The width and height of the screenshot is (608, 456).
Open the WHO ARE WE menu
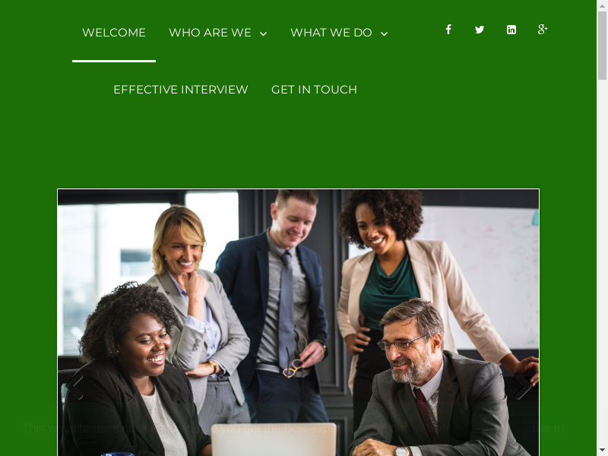tap(211, 33)
